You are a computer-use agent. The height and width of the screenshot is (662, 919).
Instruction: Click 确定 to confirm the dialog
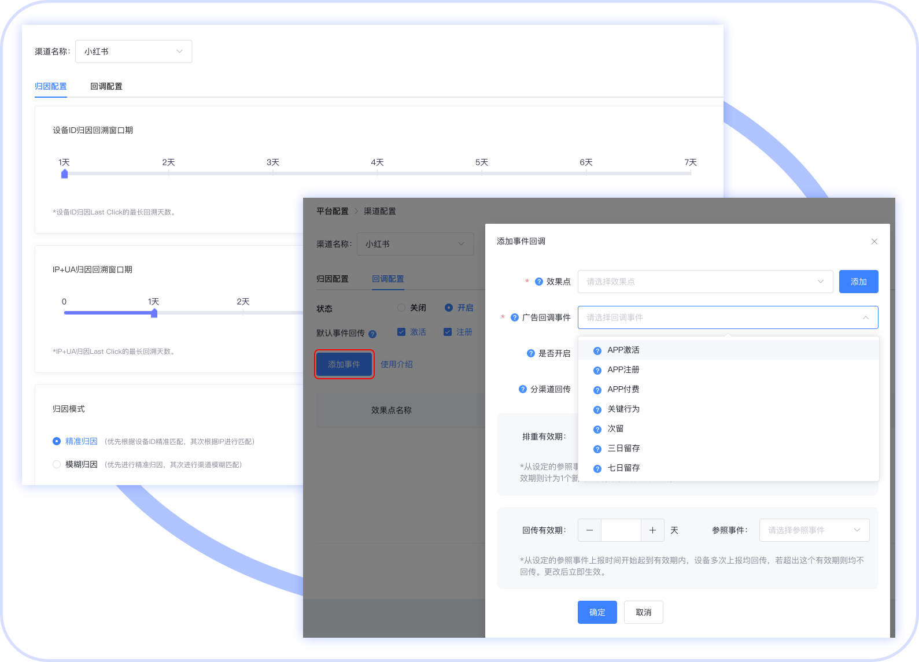597,612
